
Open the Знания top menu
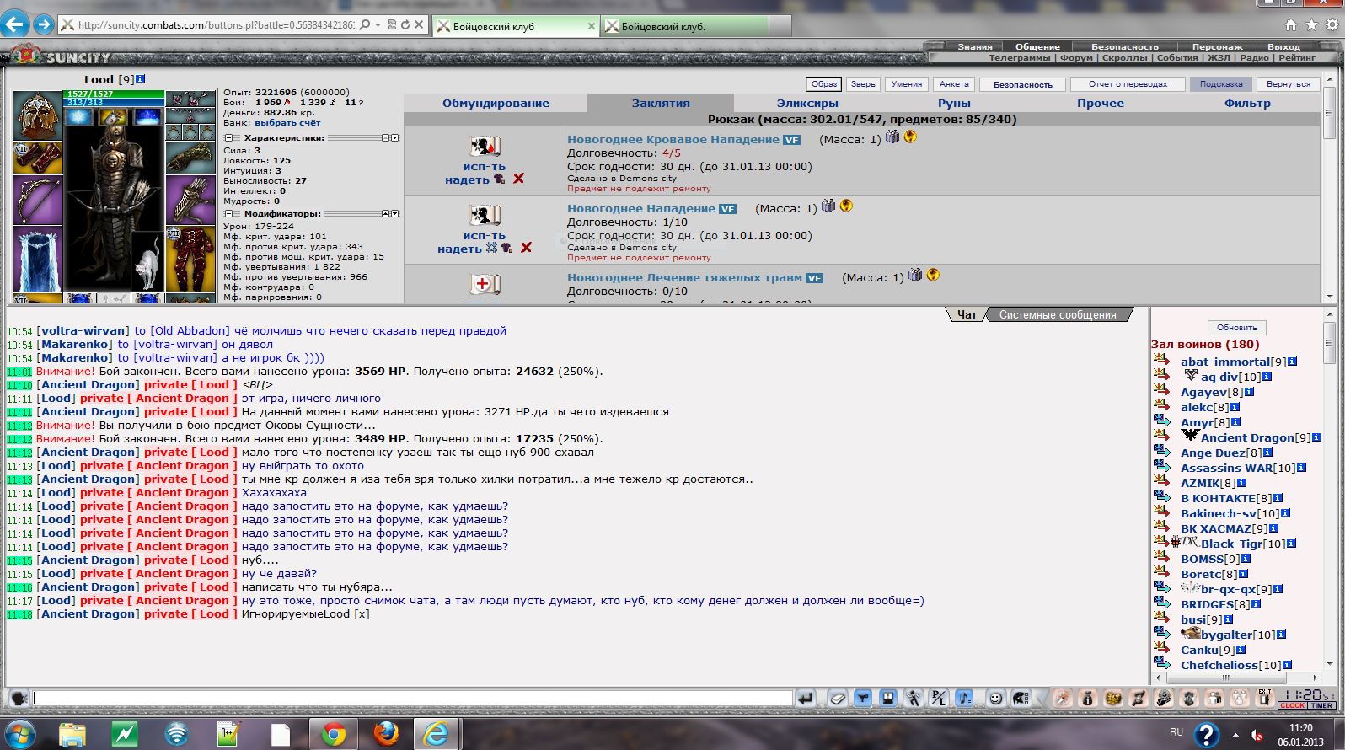[974, 47]
